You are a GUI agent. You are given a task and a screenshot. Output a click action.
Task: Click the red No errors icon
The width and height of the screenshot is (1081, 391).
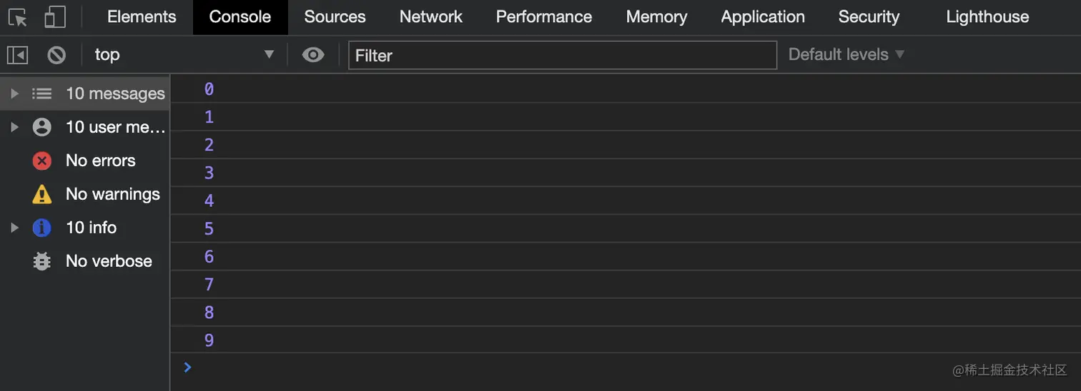tap(42, 161)
